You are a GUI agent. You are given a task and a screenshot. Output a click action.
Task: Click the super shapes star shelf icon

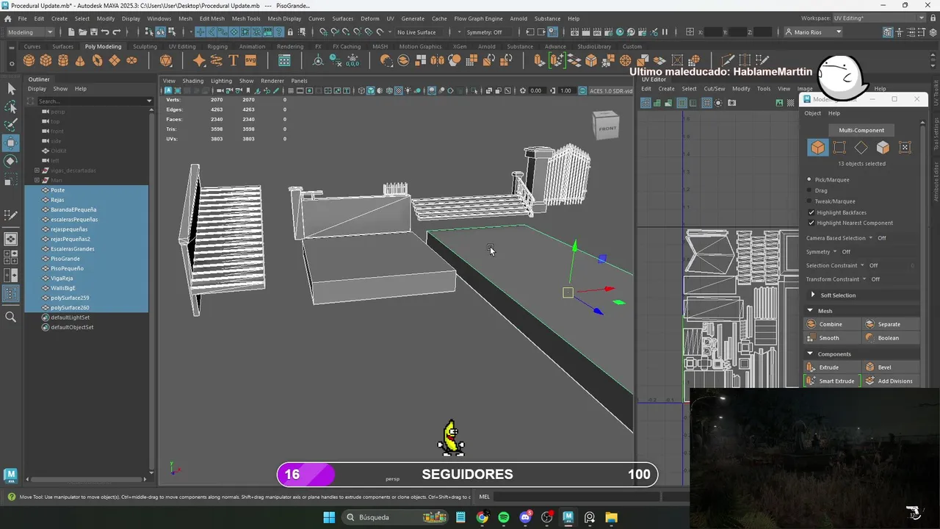pos(199,60)
